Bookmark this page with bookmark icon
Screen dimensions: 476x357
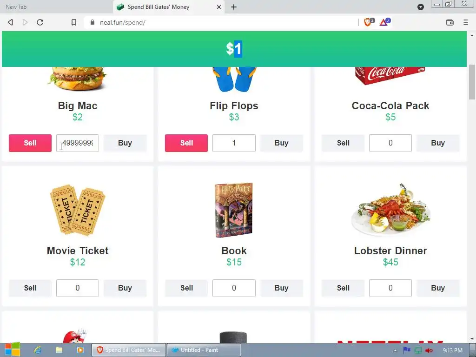click(x=74, y=22)
